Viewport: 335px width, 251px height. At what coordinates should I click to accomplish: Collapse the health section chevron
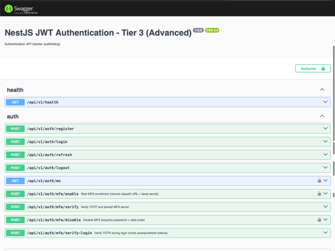point(322,90)
